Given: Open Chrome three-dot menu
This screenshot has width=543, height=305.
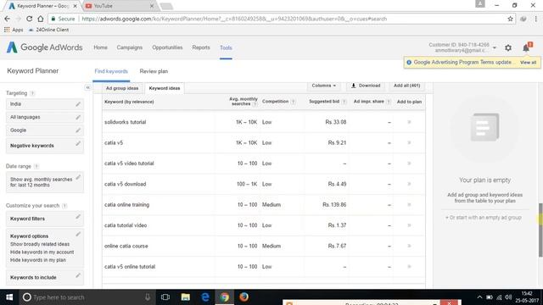Looking at the screenshot, I should point(535,19).
